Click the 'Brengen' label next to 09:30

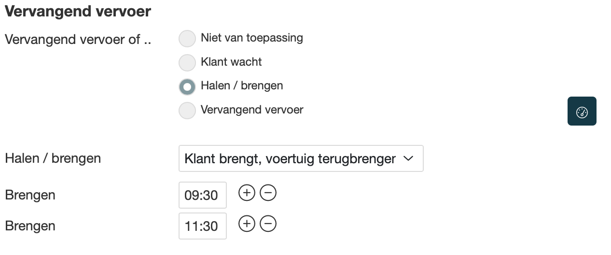coord(30,195)
